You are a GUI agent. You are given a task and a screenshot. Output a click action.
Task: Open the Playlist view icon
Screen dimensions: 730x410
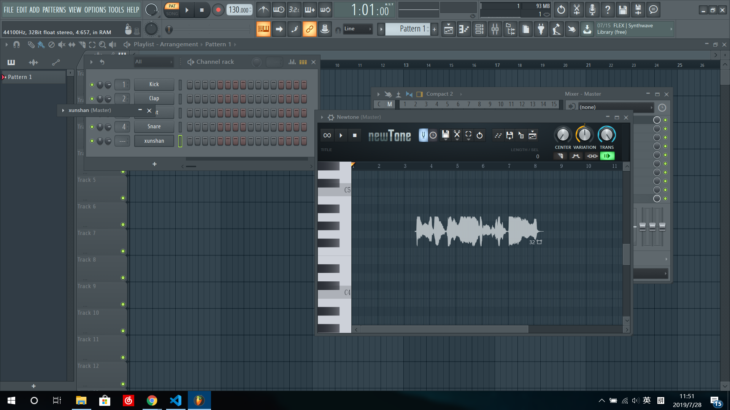click(x=449, y=29)
